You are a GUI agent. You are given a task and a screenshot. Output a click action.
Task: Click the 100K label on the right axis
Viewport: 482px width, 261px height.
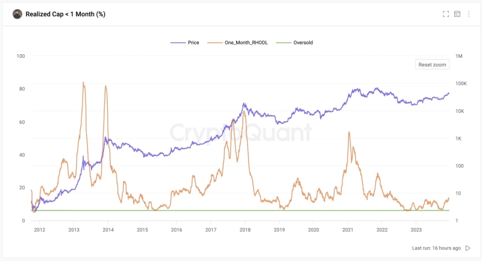[462, 84]
